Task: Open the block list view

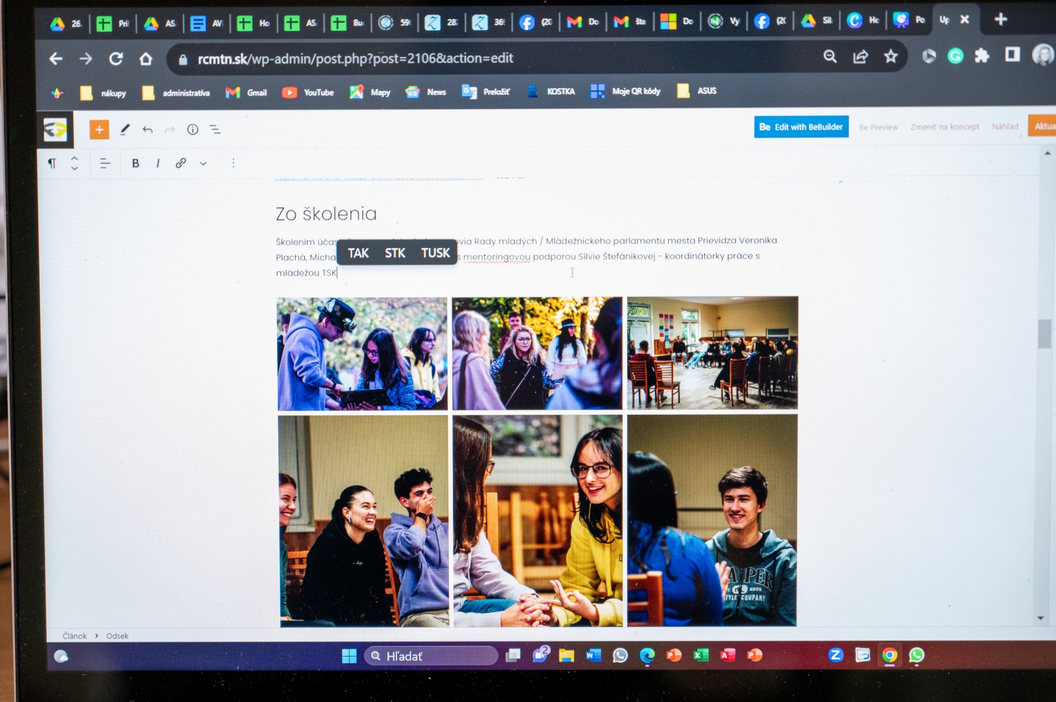Action: click(215, 129)
